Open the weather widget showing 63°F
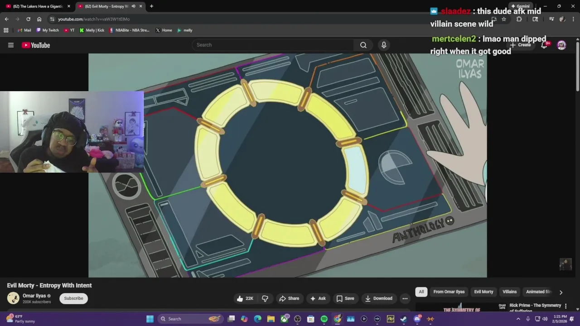 (x=20, y=319)
